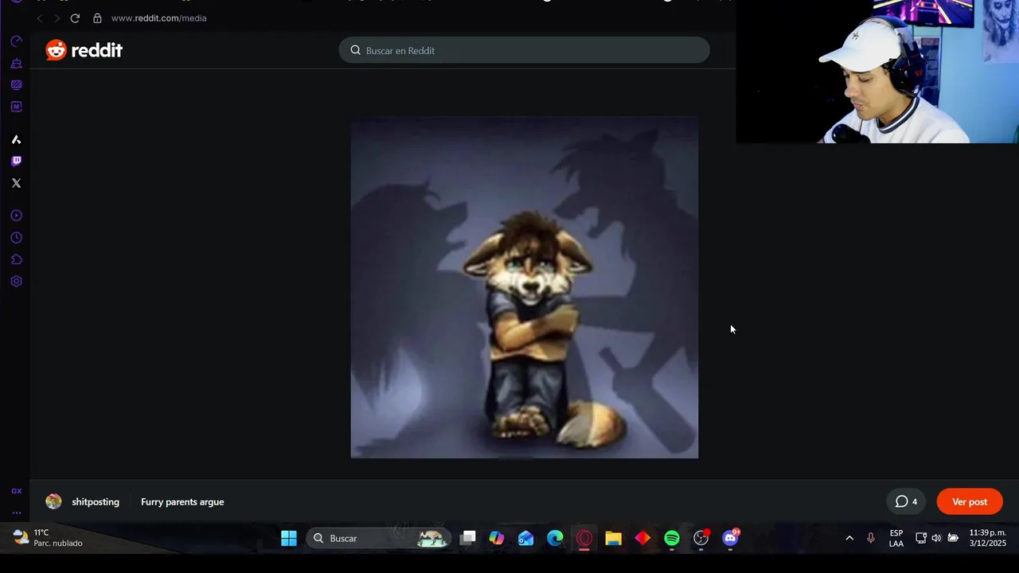
Task: Go forward with the browser forward arrow
Action: point(57,18)
